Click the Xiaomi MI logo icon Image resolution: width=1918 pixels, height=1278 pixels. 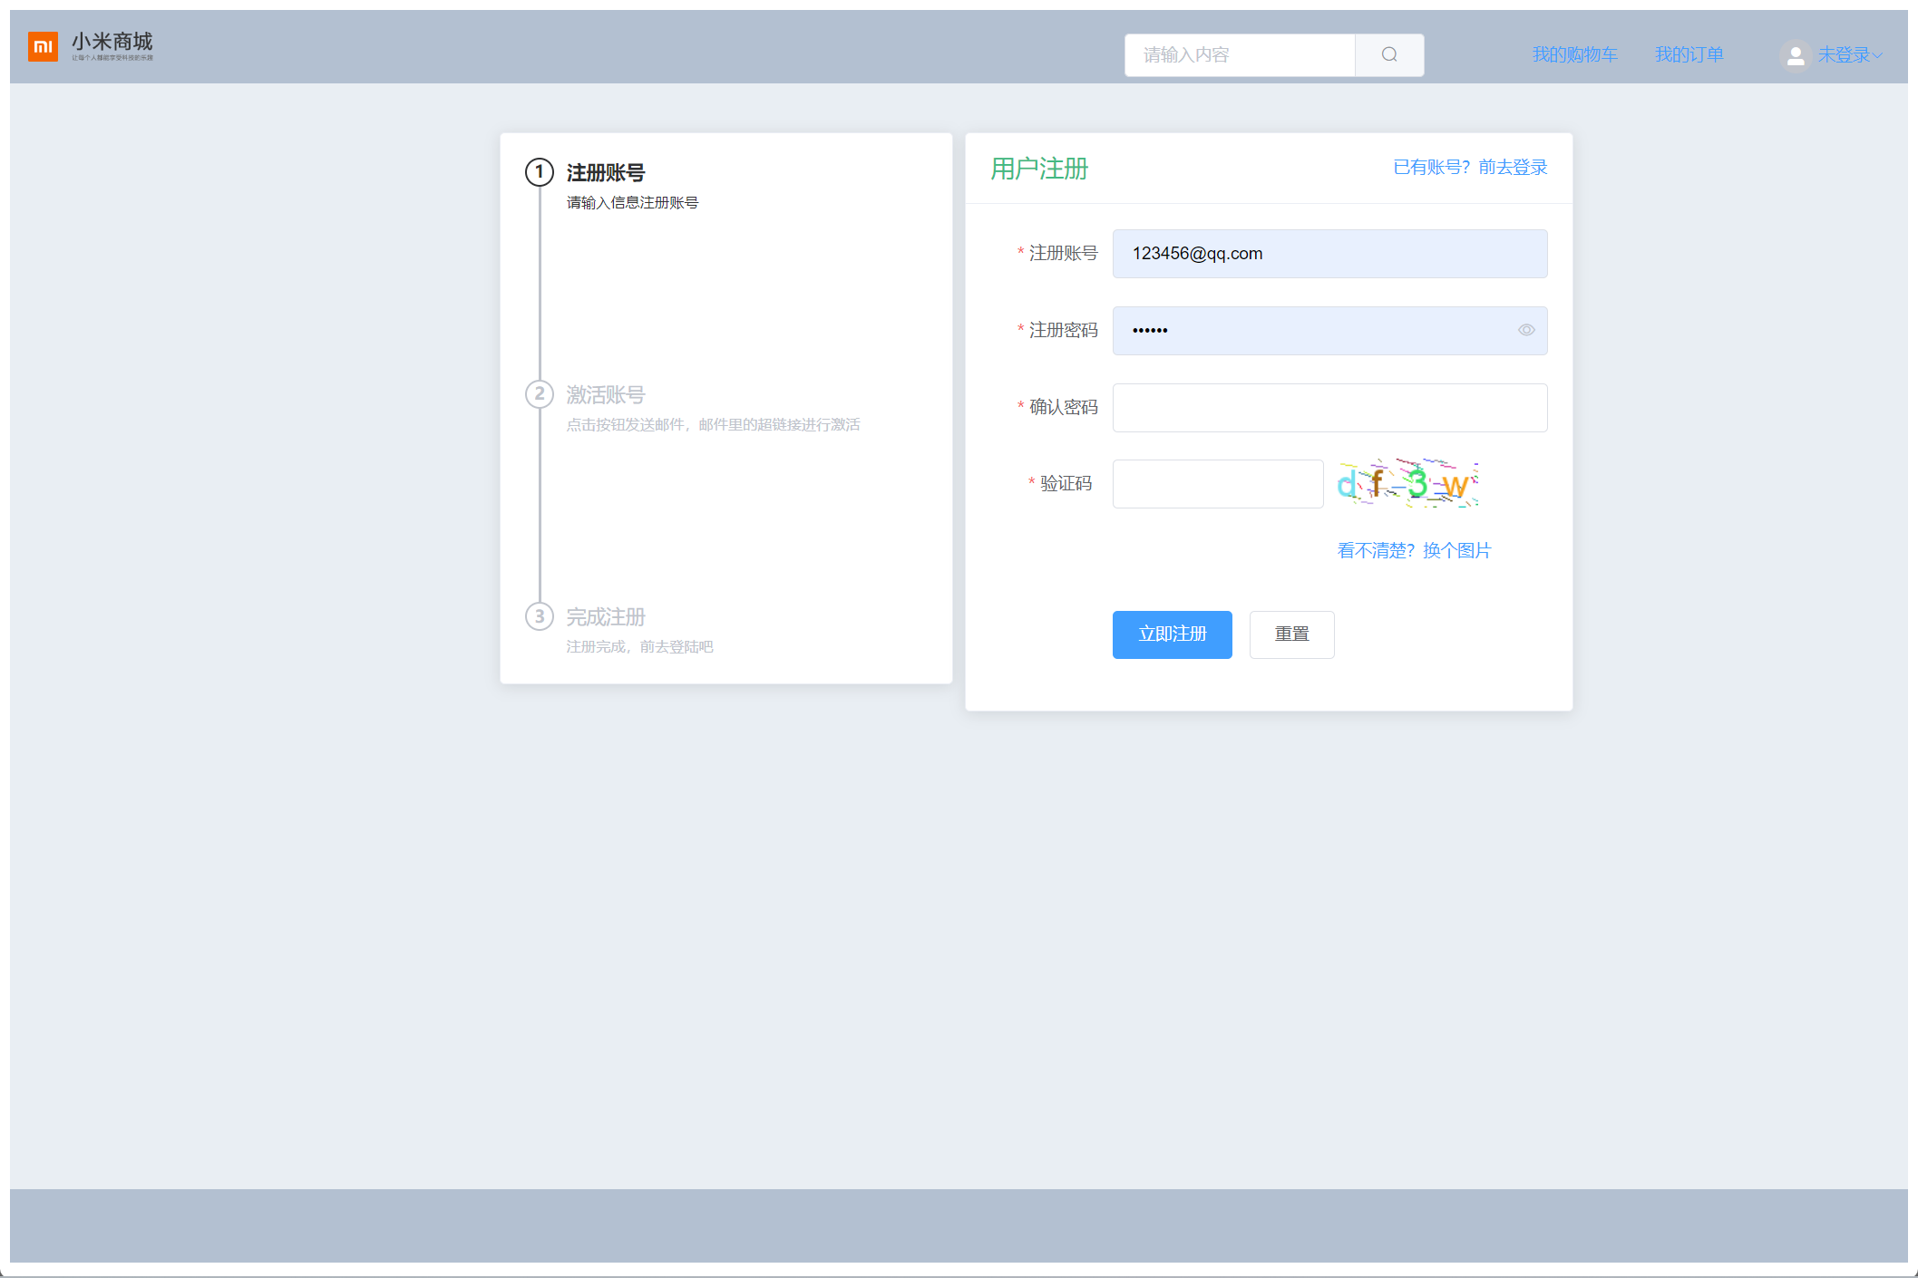click(x=43, y=46)
